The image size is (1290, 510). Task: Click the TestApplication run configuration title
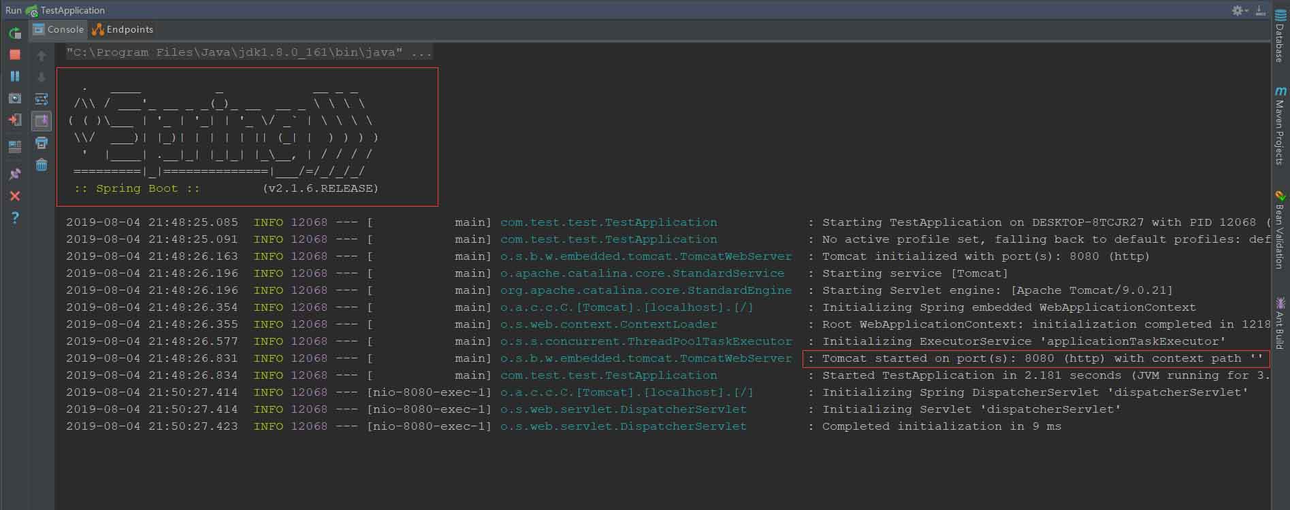[x=72, y=10]
